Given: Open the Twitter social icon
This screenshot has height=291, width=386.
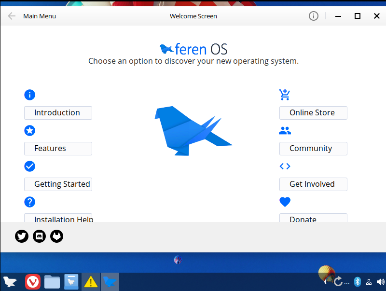Looking at the screenshot, I should [21, 236].
